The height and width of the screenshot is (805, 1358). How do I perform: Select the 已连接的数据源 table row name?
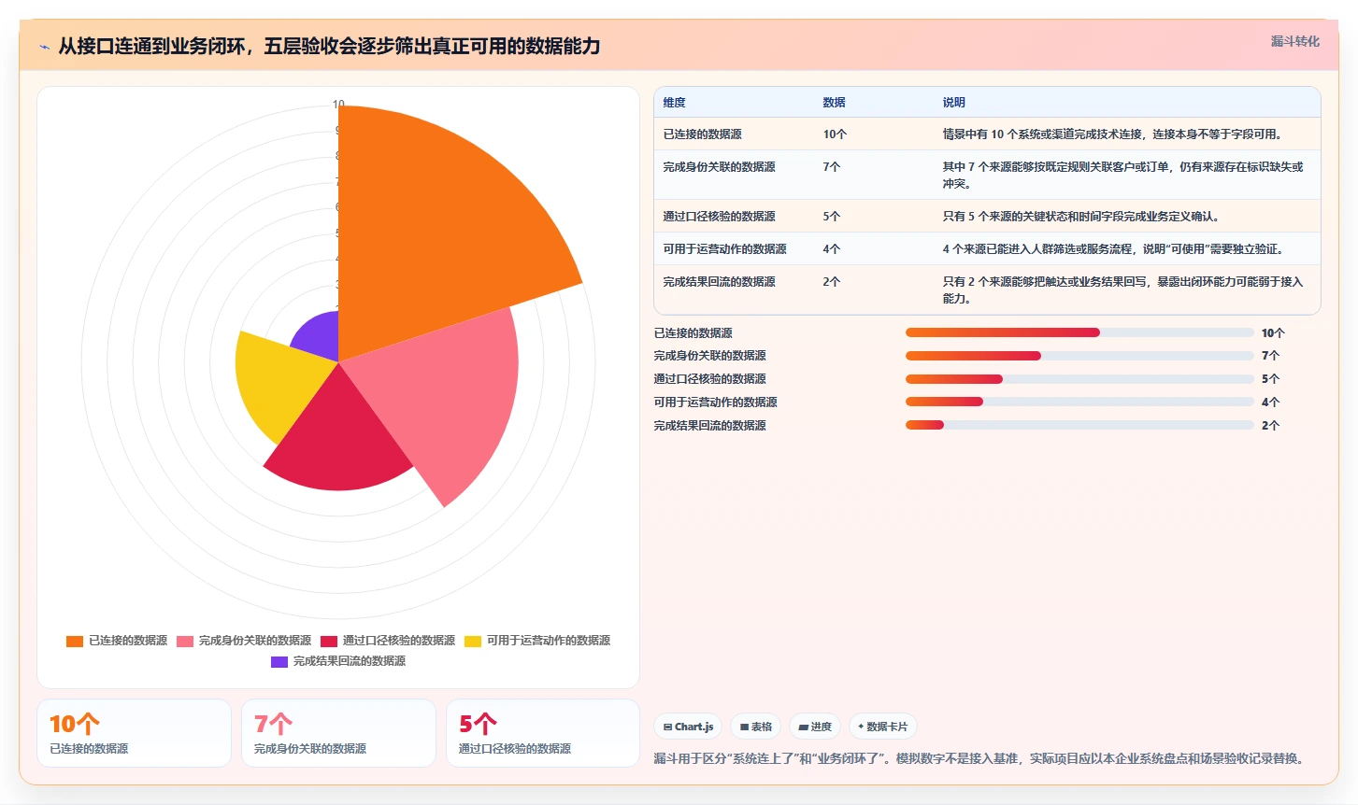point(702,134)
